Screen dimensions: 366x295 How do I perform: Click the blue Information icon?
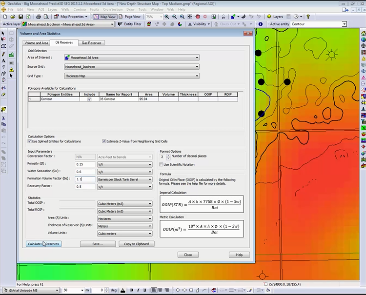pos(261,24)
